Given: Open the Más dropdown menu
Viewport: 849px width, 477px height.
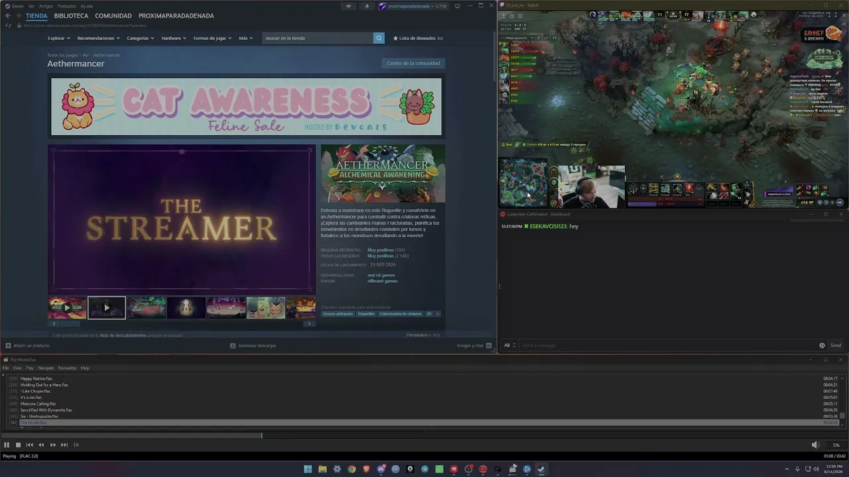Looking at the screenshot, I should coord(245,38).
